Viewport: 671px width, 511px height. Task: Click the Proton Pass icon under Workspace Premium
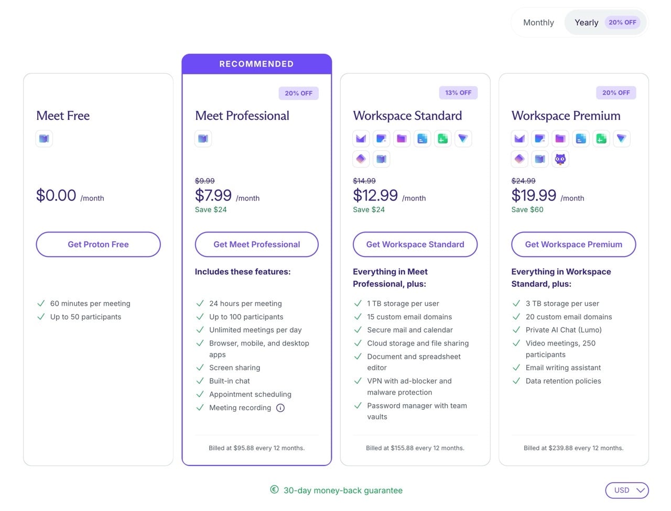pos(520,159)
